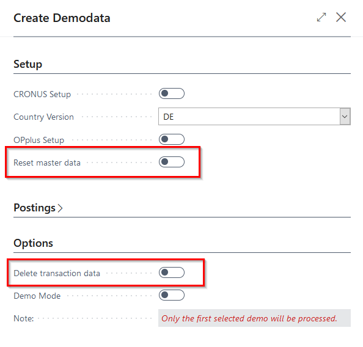The height and width of the screenshot is (347, 363).
Task: Click the Create Demodata title
Action: click(x=62, y=18)
